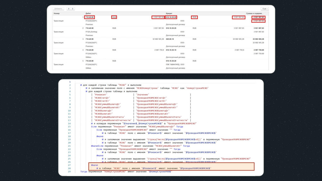The height and width of the screenshot is (181, 322).
Task: Click the Дебет column header
Action: point(88,13)
